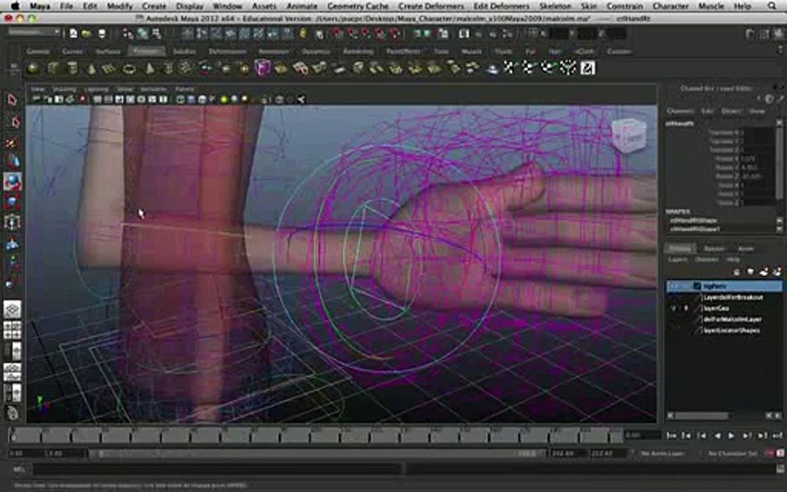Create a polygon torus from shelf
The height and width of the screenshot is (492, 787).
129,68
